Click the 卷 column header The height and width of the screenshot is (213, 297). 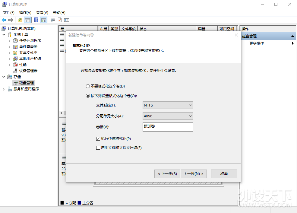(x=78, y=29)
